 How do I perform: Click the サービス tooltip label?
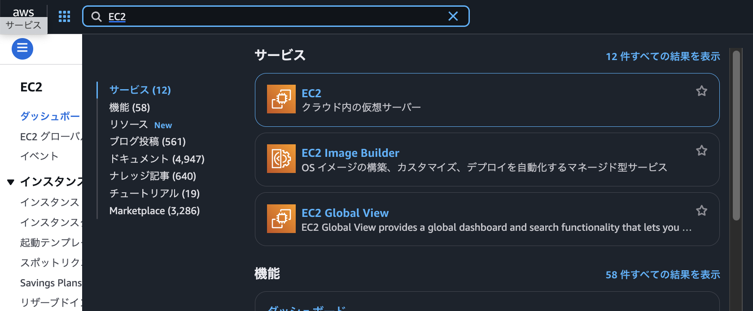(x=23, y=25)
